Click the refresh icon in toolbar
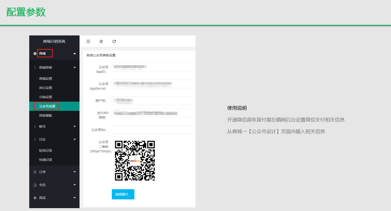Viewport: 391px width, 211px height. tap(114, 42)
